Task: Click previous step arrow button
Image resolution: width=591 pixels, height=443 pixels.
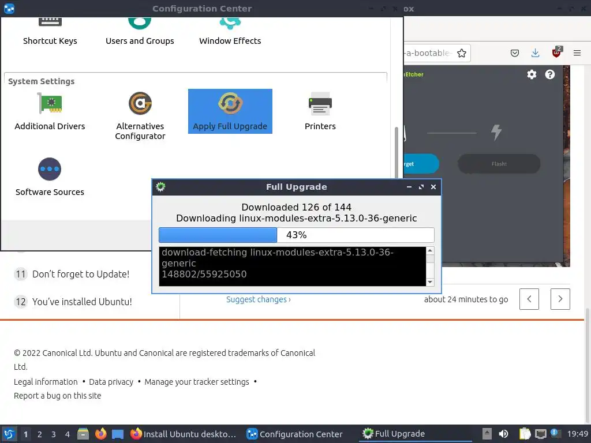Action: 529,299
